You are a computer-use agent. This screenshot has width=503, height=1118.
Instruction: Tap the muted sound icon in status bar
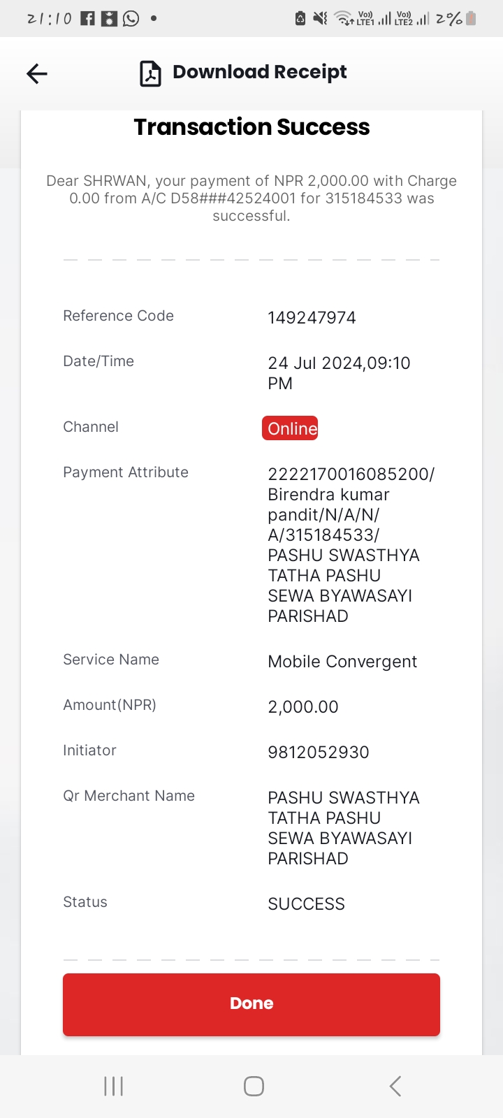[x=320, y=18]
